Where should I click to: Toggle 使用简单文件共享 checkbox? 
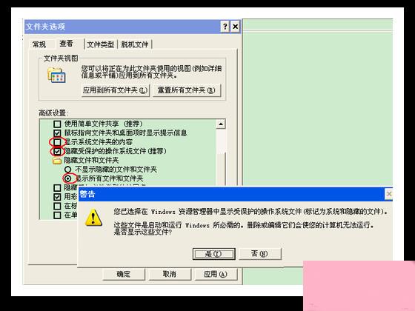57,124
